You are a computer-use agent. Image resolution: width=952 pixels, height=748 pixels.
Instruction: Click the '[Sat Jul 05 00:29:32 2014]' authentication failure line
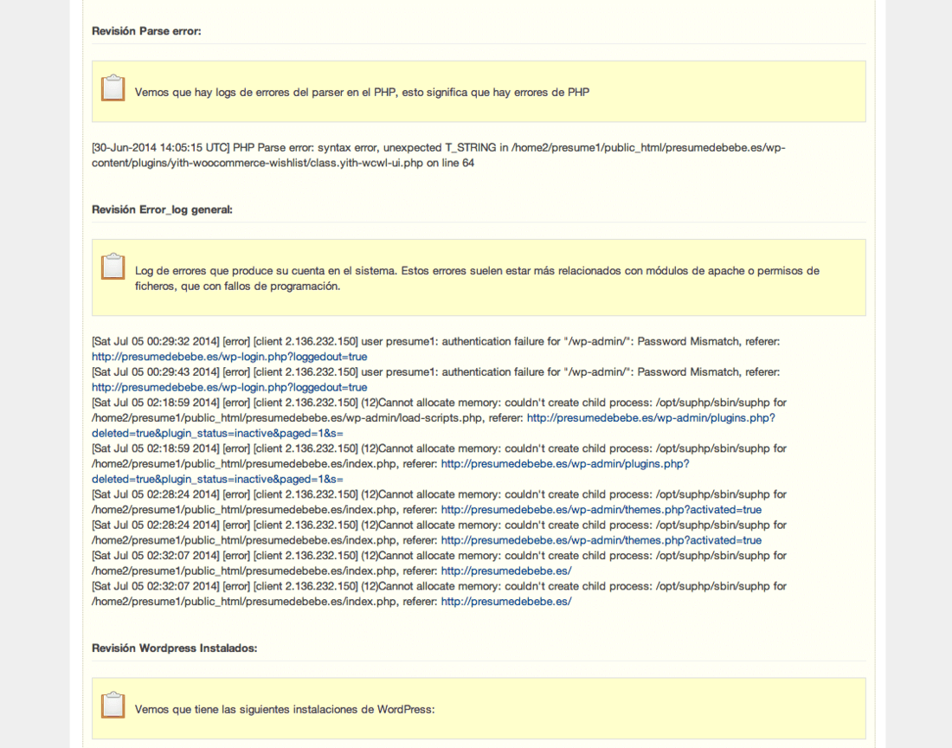[436, 341]
